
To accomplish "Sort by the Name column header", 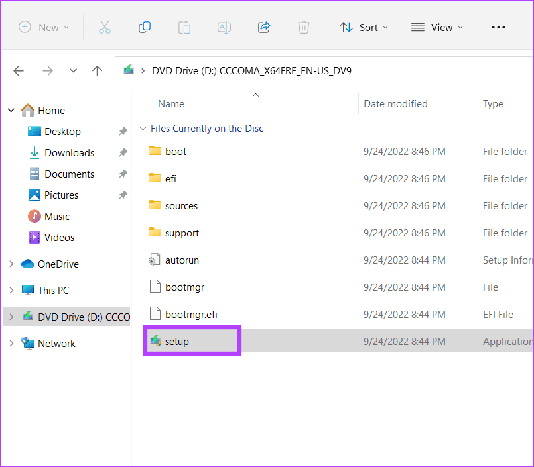I will click(x=171, y=104).
